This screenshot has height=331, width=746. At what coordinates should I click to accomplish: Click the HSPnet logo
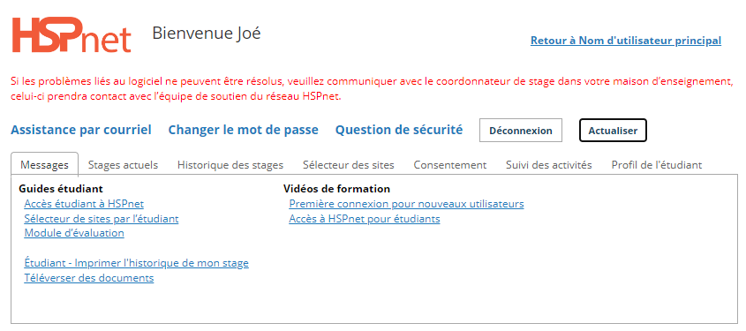click(x=72, y=35)
